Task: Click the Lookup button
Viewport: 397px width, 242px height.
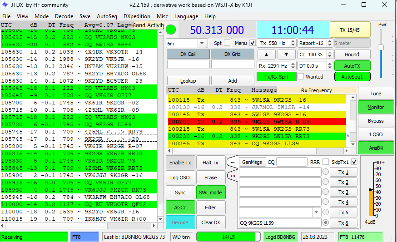Action: tap(188, 81)
